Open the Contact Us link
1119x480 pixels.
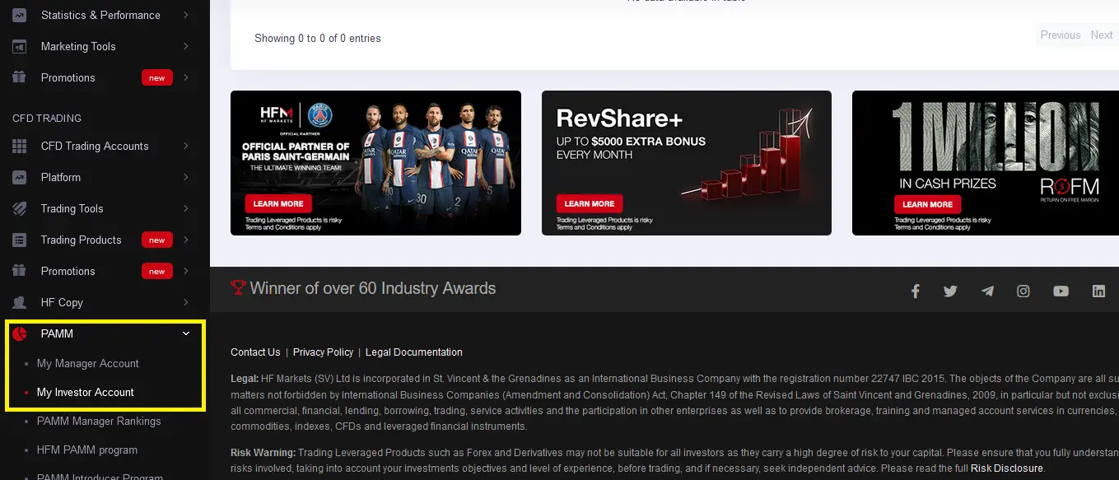(x=255, y=352)
